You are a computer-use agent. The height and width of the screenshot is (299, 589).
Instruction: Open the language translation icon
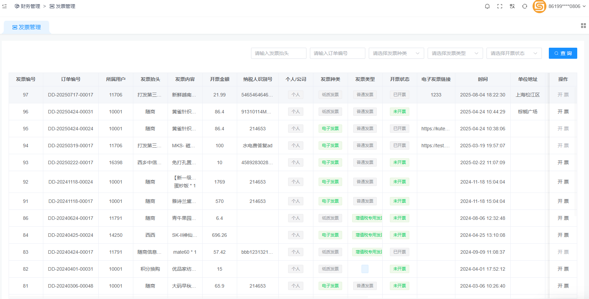point(512,6)
